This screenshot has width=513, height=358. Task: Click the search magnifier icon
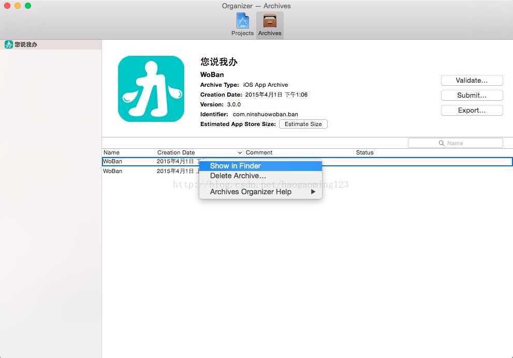coord(442,143)
